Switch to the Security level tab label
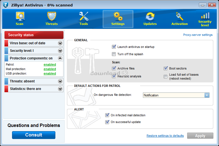The height and width of the screenshot is (146, 219). tap(205, 23)
